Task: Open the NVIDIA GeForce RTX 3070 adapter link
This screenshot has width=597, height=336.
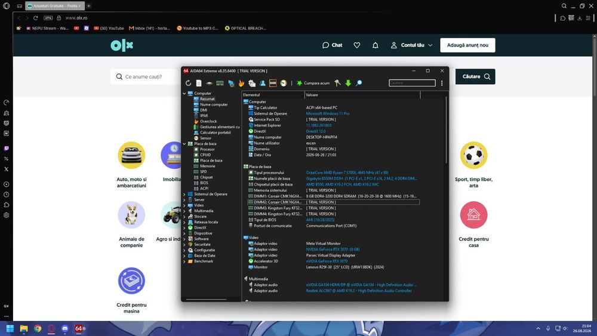Action: 333,249
